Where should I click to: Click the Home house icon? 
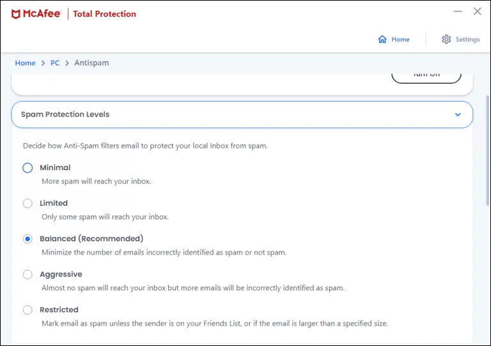382,40
